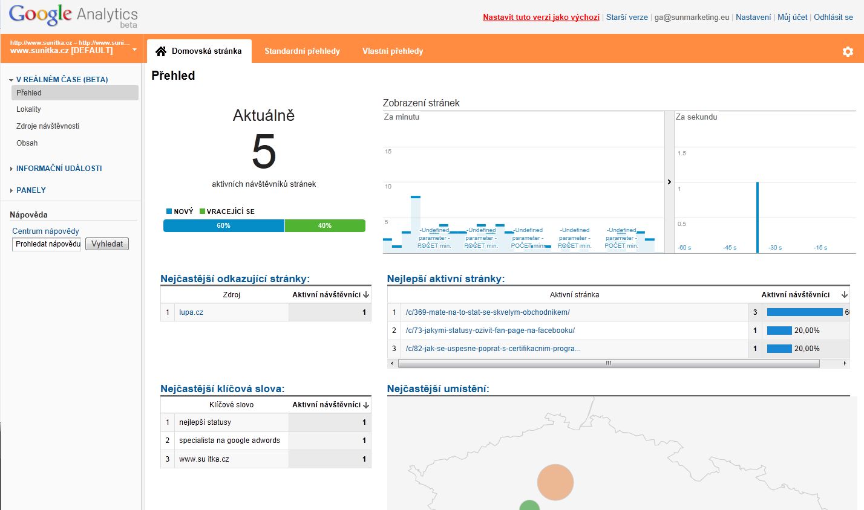Click blue 60% new visitors bar
Image resolution: width=864 pixels, height=510 pixels.
pos(224,225)
